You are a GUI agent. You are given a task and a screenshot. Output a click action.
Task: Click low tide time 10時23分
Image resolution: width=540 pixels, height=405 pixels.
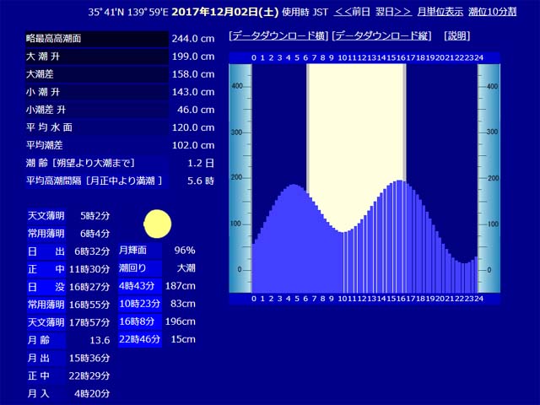click(140, 304)
